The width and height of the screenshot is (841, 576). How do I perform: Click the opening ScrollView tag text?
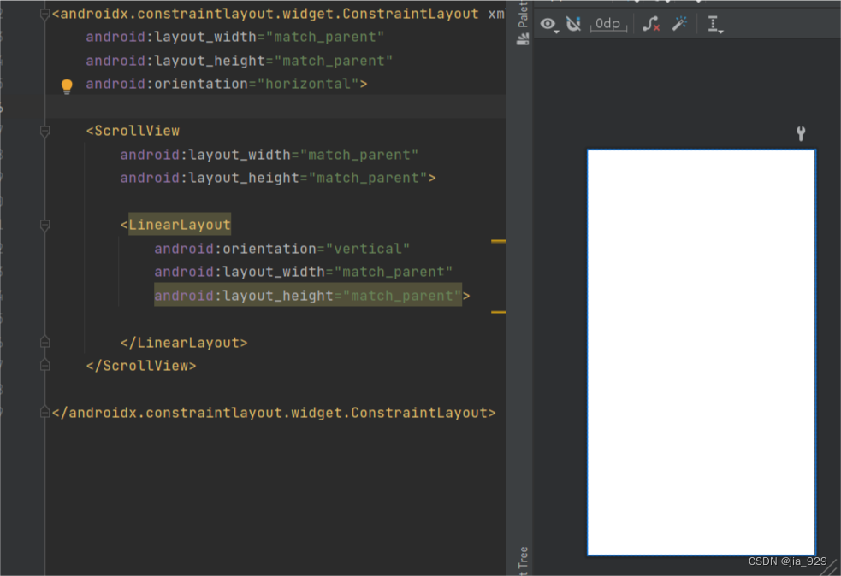(x=133, y=131)
